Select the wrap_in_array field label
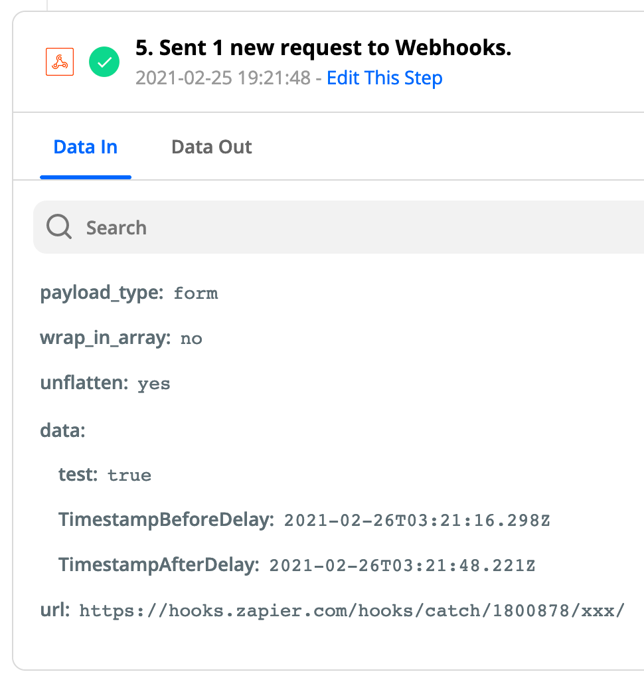Viewport: 644px width, 680px height. [x=106, y=338]
